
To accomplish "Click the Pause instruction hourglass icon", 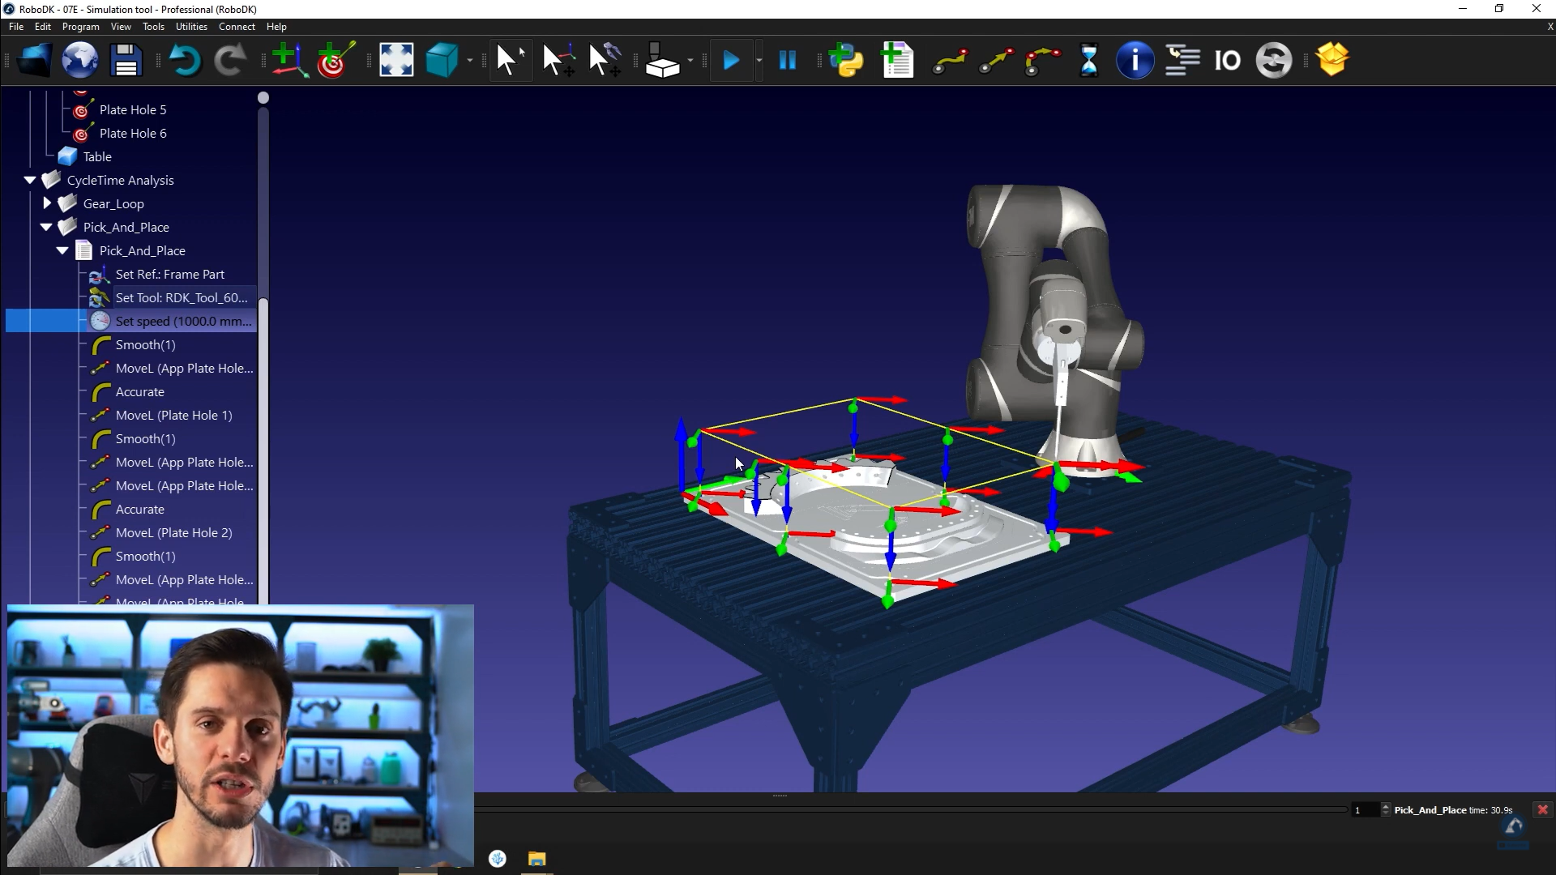I will 1088,61.
